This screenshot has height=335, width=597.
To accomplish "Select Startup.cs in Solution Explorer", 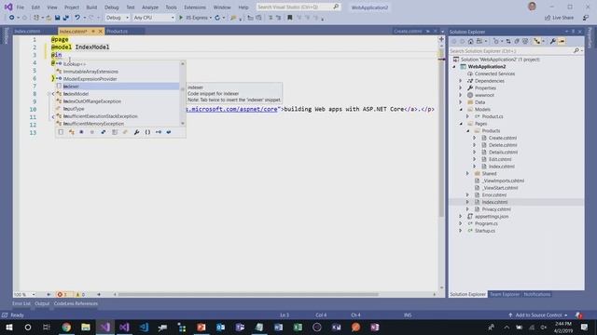I will pyautogui.click(x=485, y=231).
